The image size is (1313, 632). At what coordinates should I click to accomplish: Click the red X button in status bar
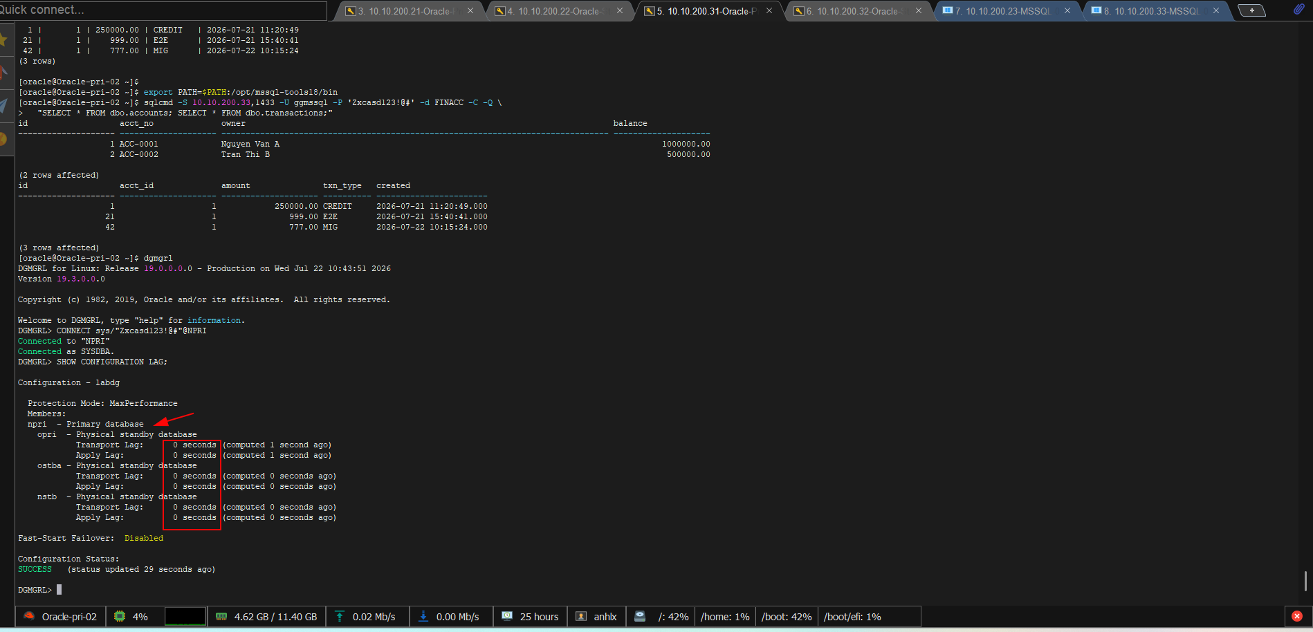point(1297,616)
